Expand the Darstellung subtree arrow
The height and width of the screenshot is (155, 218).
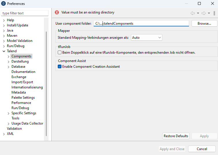pos(9,62)
